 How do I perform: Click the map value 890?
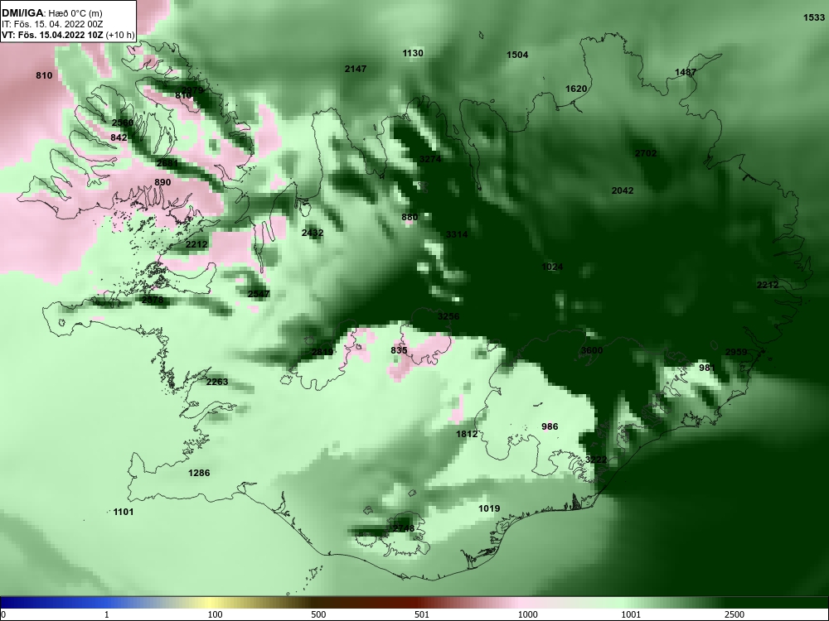162,182
